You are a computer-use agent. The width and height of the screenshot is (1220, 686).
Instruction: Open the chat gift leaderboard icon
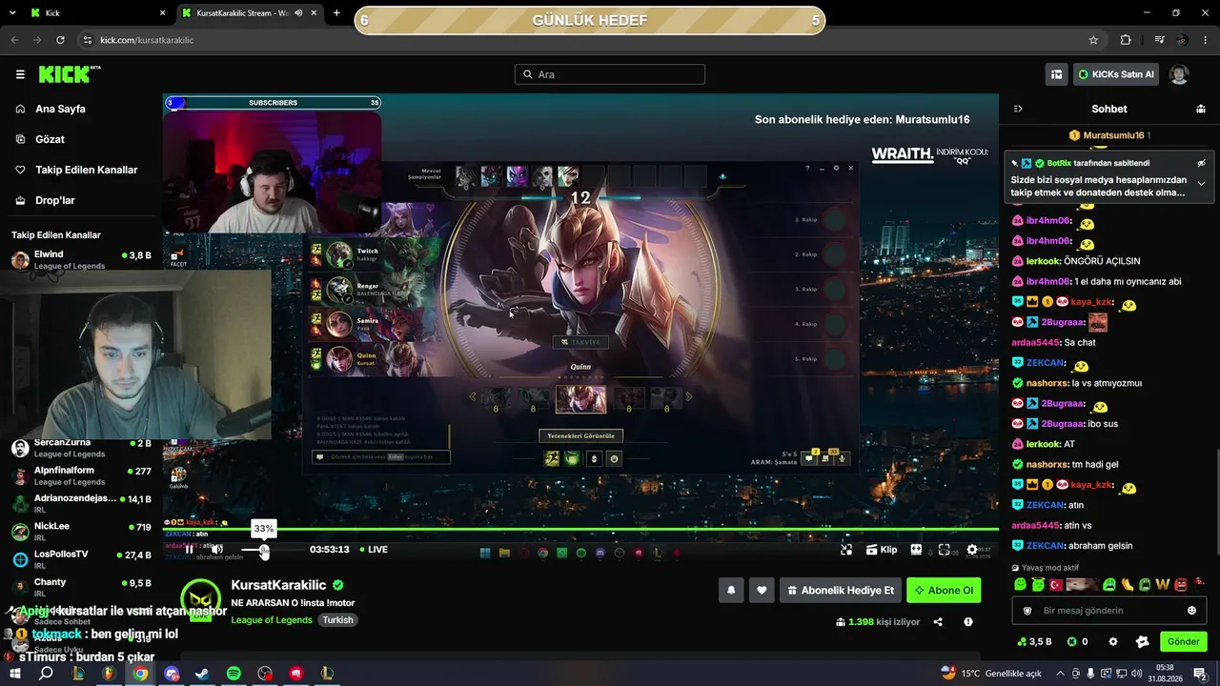click(x=1200, y=109)
